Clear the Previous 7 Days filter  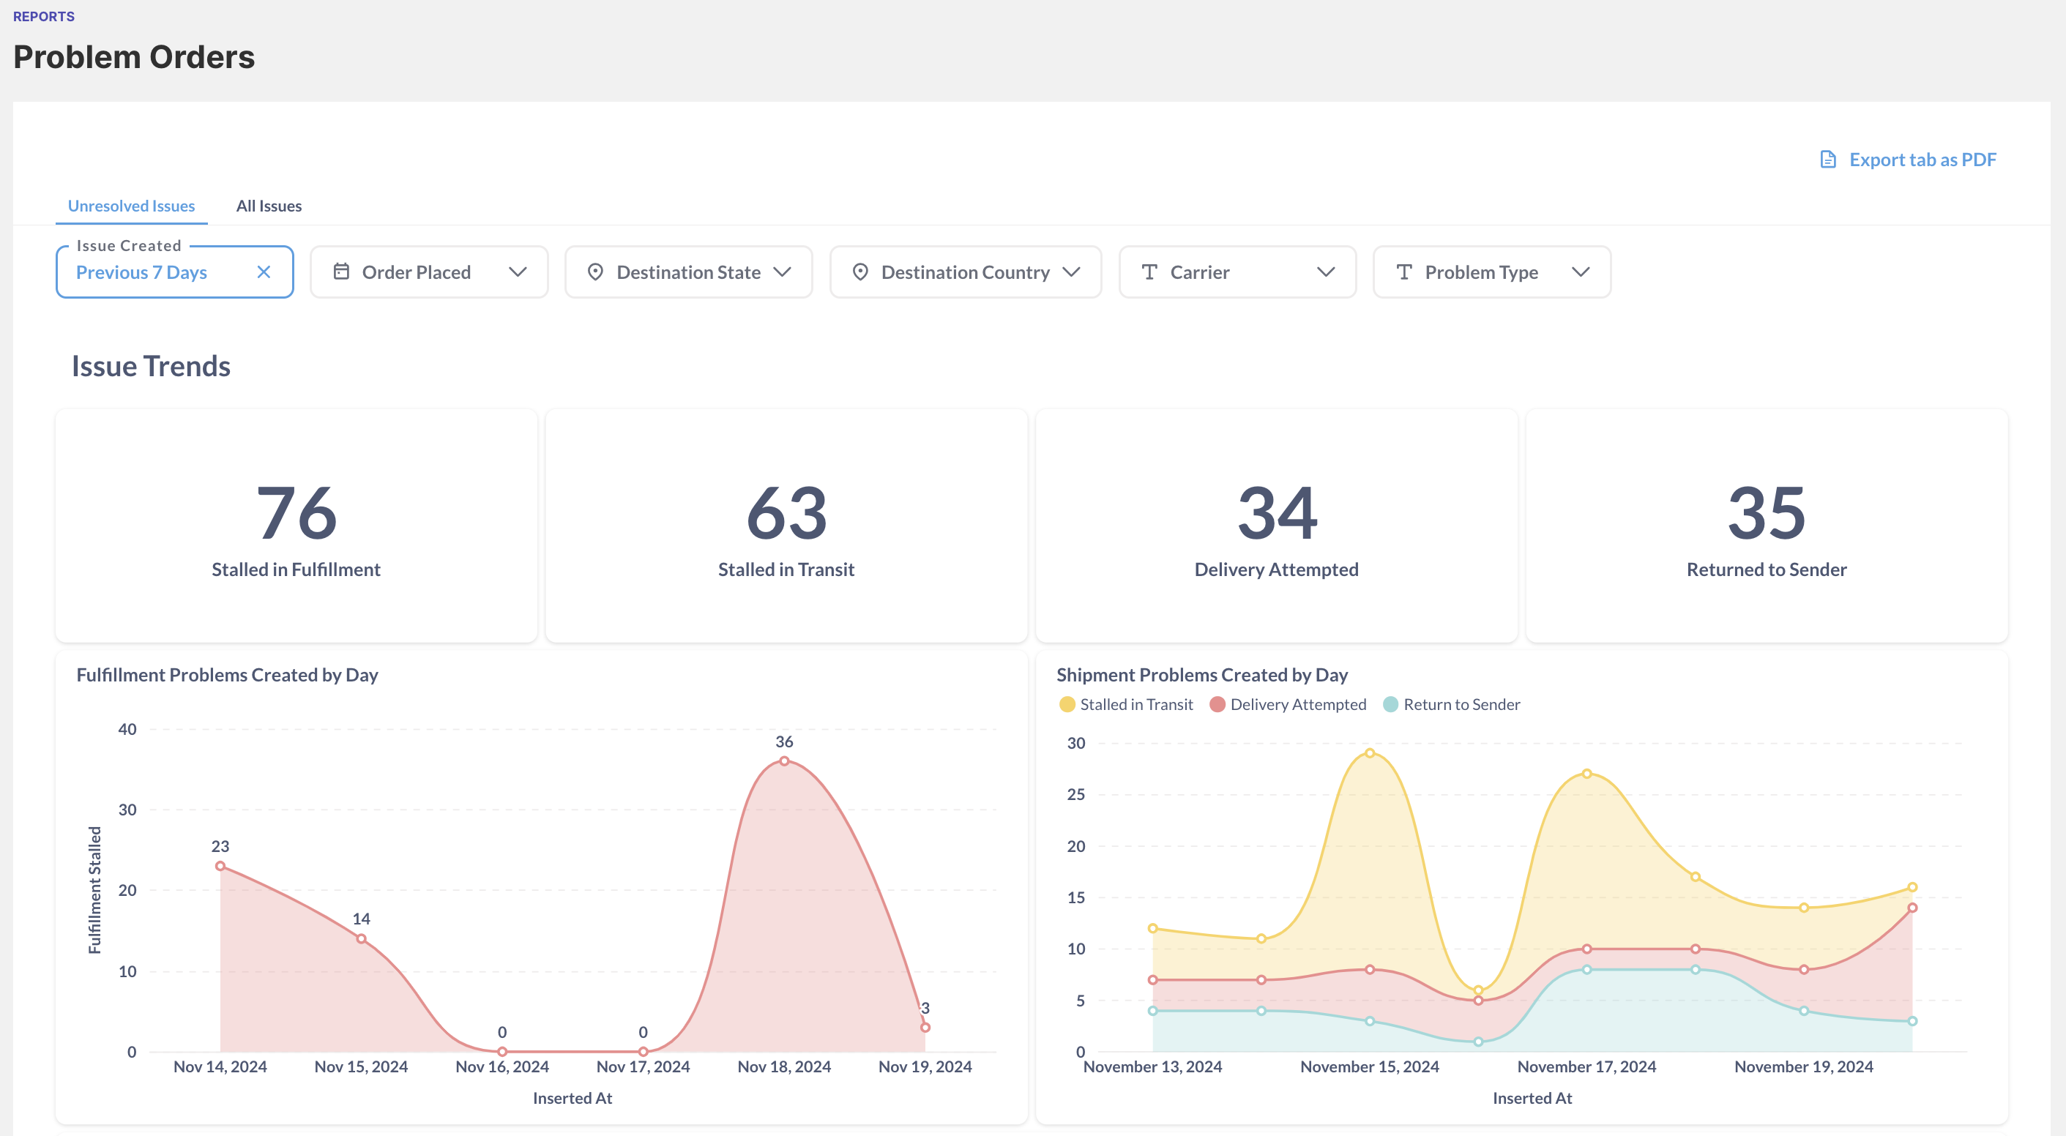(x=263, y=272)
